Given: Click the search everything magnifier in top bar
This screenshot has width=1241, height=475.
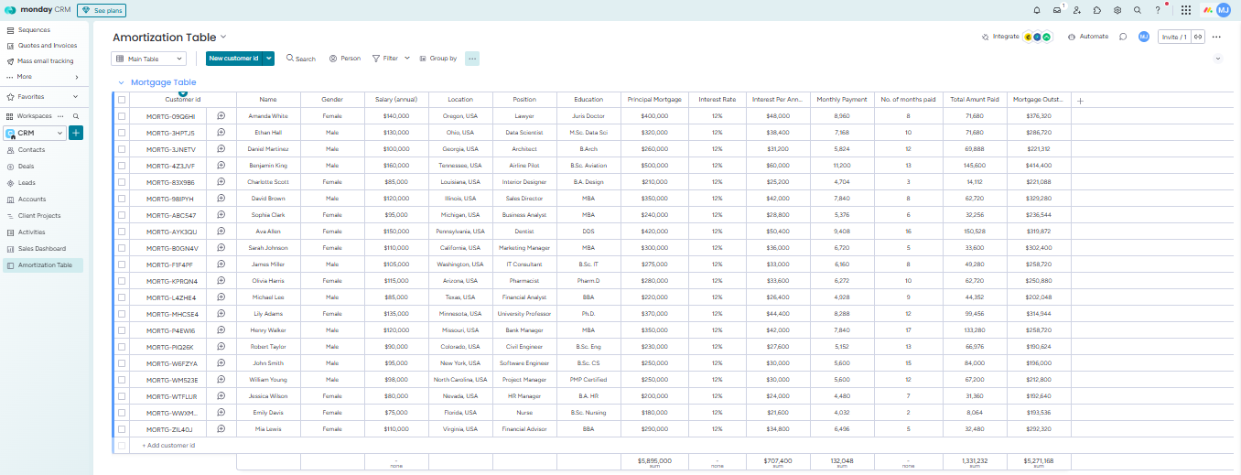Looking at the screenshot, I should [1138, 10].
